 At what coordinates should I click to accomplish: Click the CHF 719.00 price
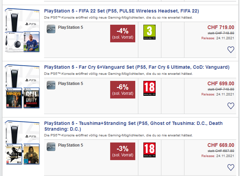221,27
